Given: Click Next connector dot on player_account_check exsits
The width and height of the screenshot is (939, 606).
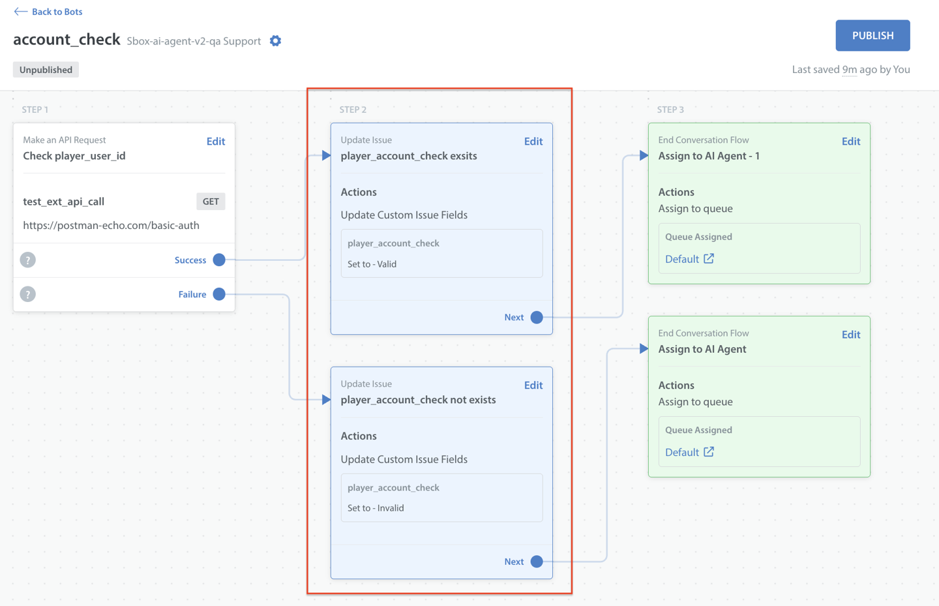Looking at the screenshot, I should coord(537,318).
